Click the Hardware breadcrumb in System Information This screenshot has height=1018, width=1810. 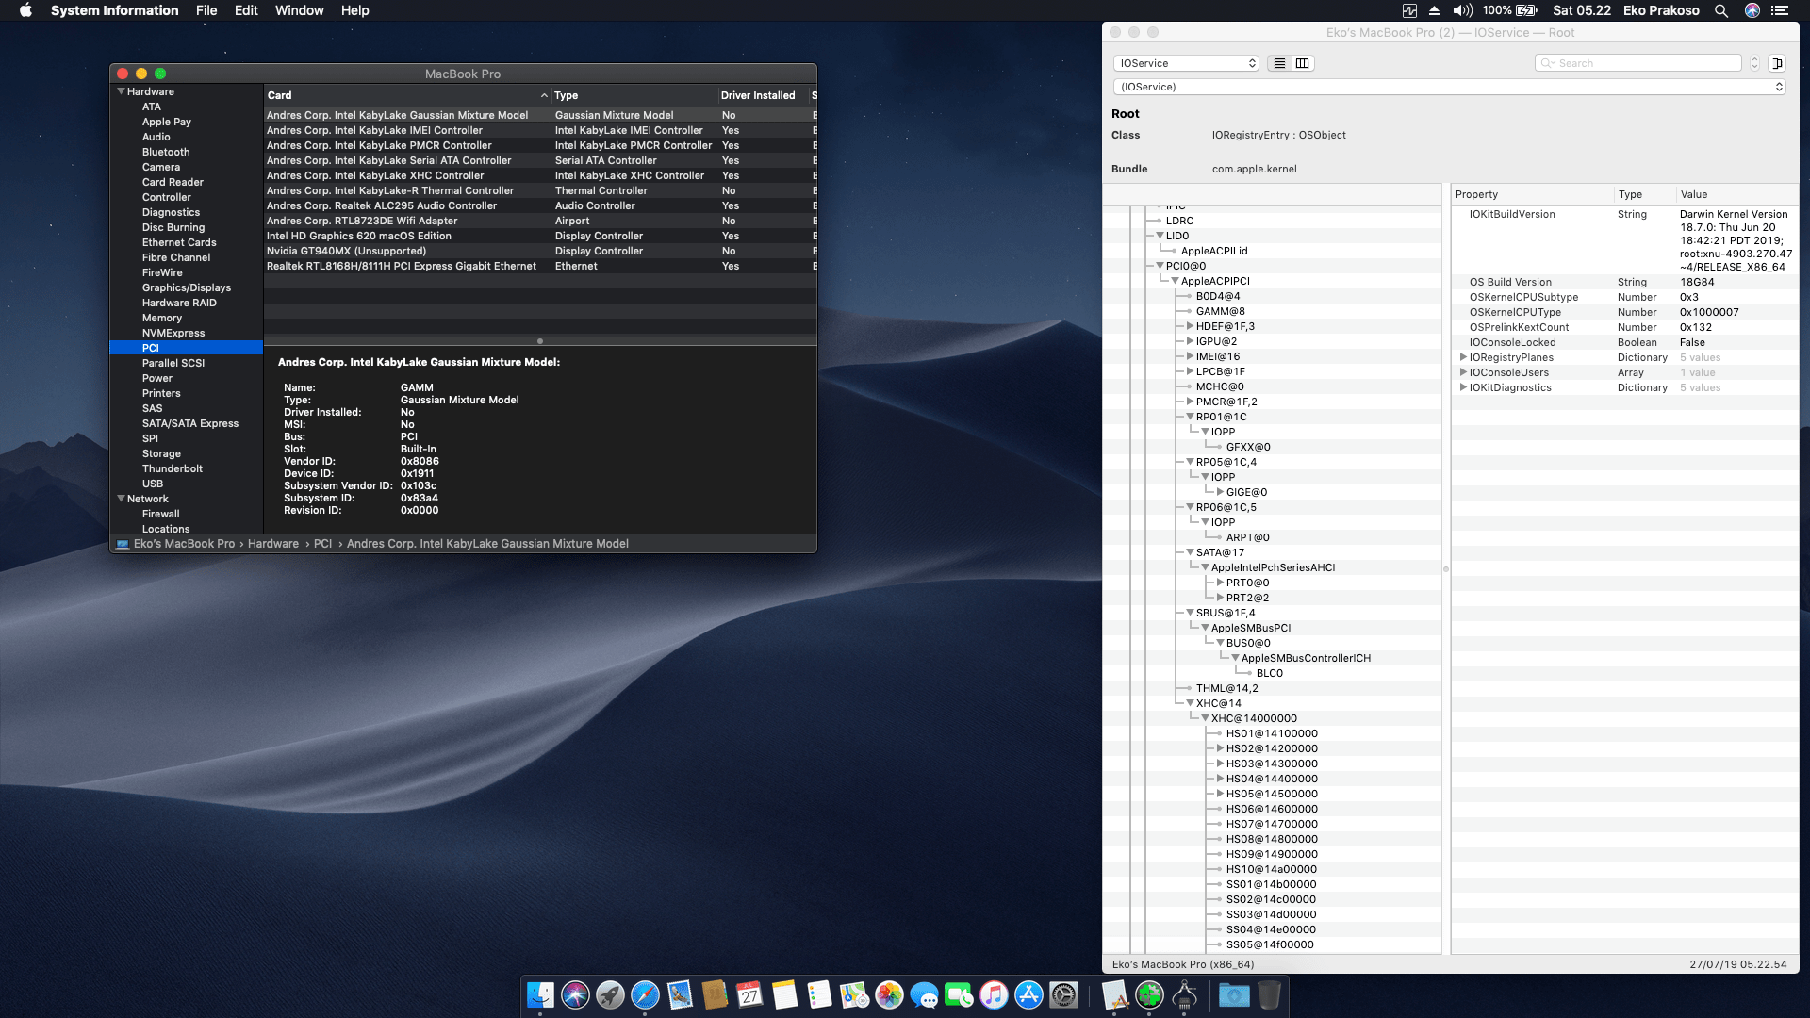273,543
